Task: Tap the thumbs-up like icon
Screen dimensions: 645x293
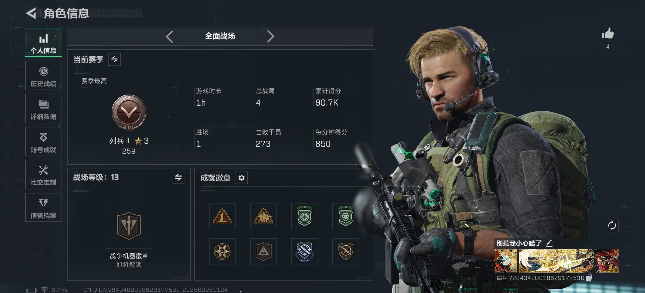Action: point(608,33)
